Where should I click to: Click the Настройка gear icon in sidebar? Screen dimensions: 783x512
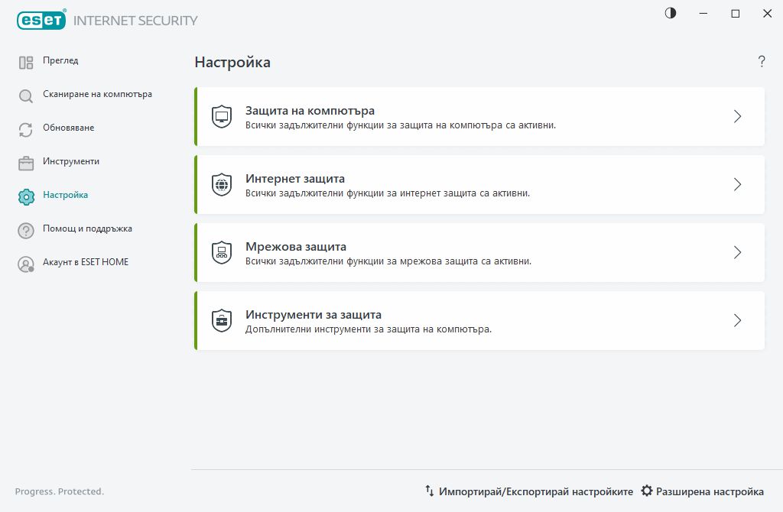pyautogui.click(x=26, y=197)
